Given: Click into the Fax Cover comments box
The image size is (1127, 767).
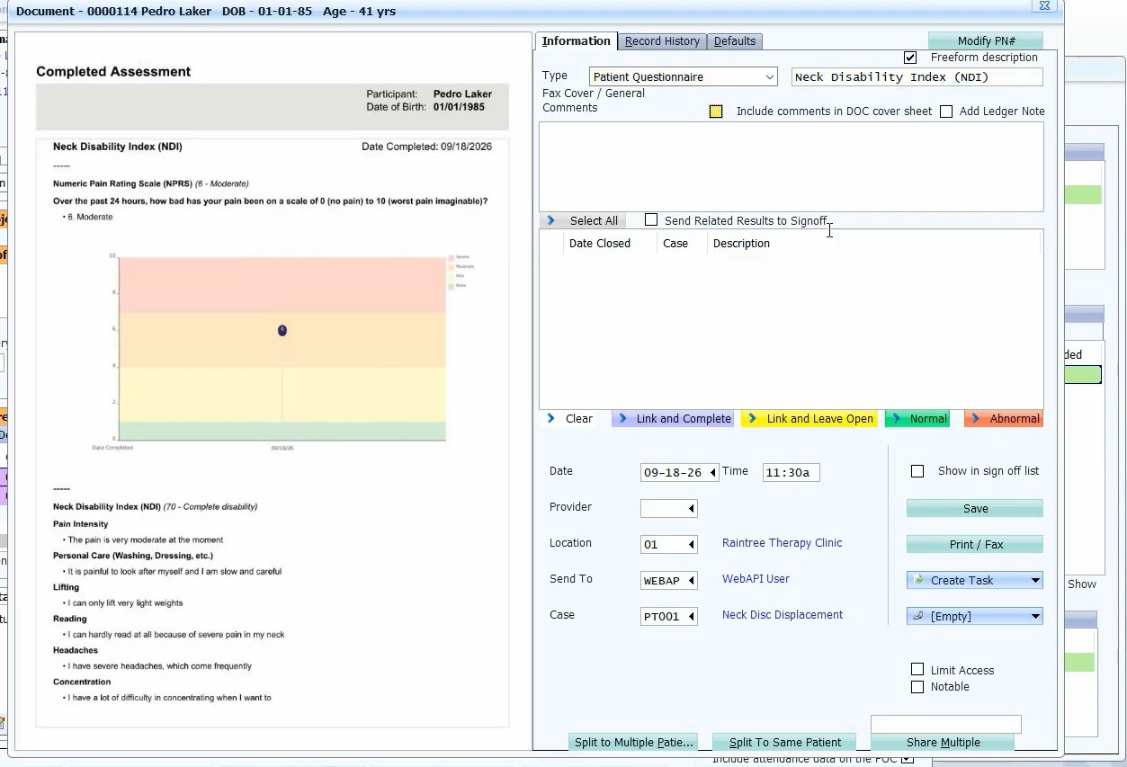Looking at the screenshot, I should click(x=791, y=167).
